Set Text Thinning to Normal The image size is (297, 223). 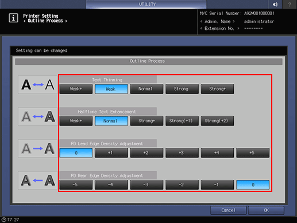[x=146, y=89]
